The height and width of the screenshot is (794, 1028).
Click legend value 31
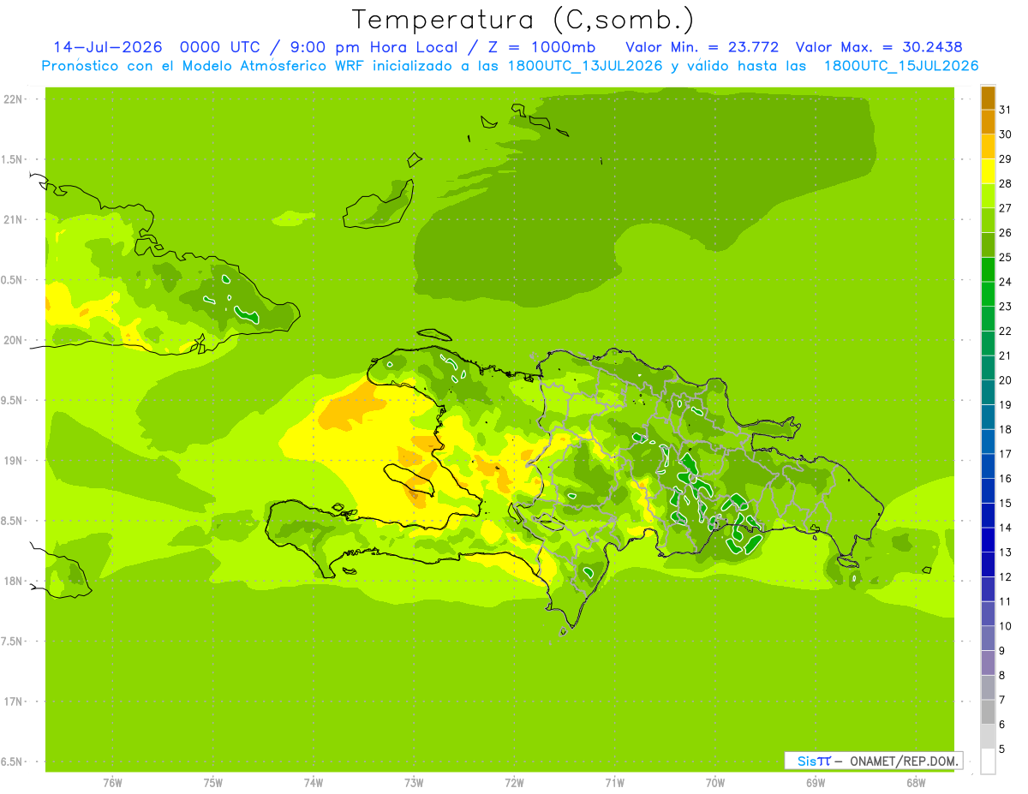1005,110
